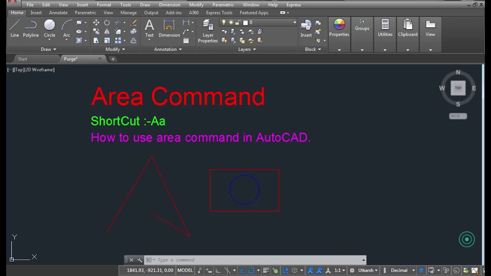Screen dimensions: 491x276
Task: Open the View panel folder icon
Action: point(430,28)
